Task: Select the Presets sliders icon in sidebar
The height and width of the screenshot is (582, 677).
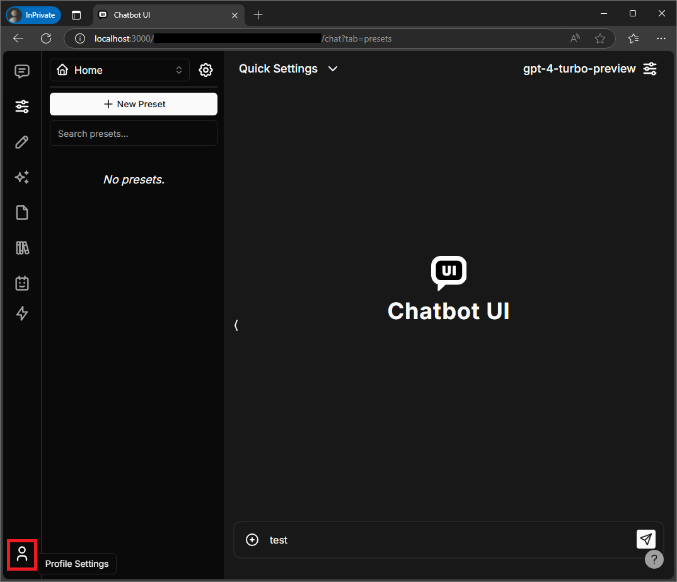Action: coord(22,106)
